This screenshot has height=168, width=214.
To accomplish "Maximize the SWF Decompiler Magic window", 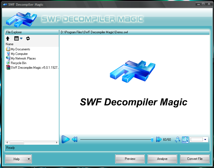I will point(203,4).
